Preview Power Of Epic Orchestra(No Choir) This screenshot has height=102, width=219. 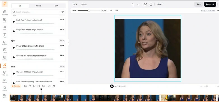[14, 48]
